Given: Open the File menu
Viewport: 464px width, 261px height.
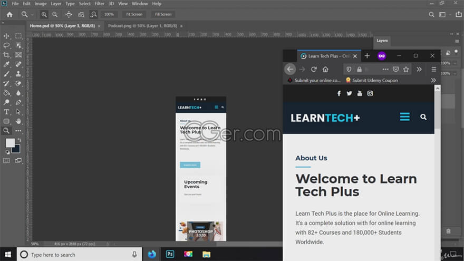Looking at the screenshot, I should [x=15, y=4].
